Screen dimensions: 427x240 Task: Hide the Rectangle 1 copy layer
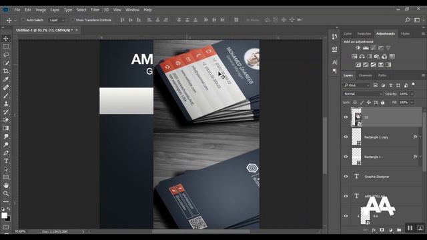[x=346, y=137]
